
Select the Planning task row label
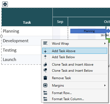click(x=11, y=31)
